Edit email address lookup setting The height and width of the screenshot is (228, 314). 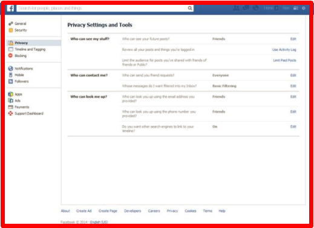pyautogui.click(x=293, y=97)
